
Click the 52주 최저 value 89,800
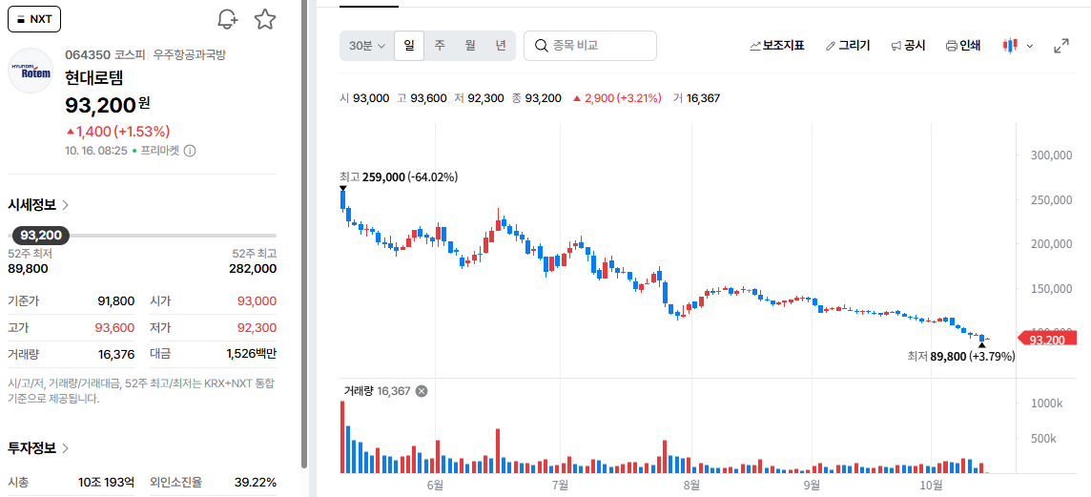[28, 269]
